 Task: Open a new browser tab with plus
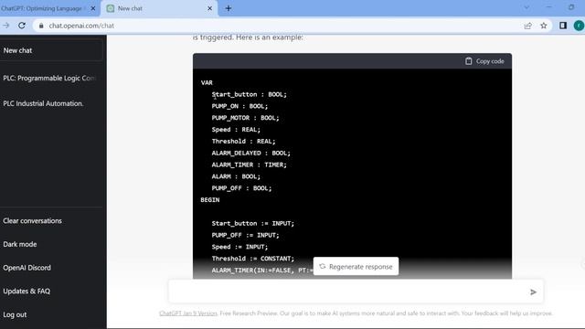[229, 8]
